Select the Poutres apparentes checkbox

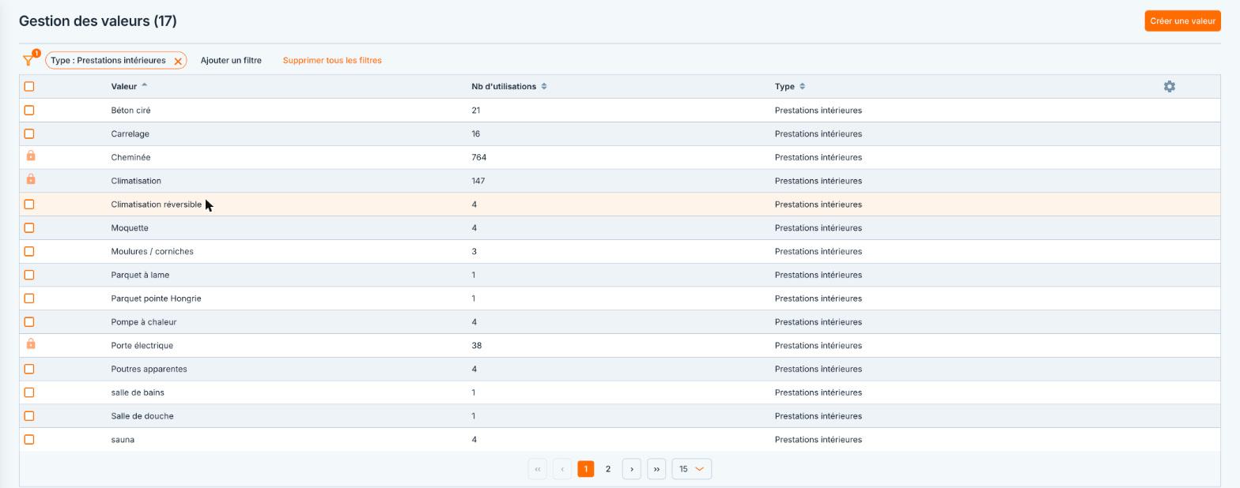29,369
